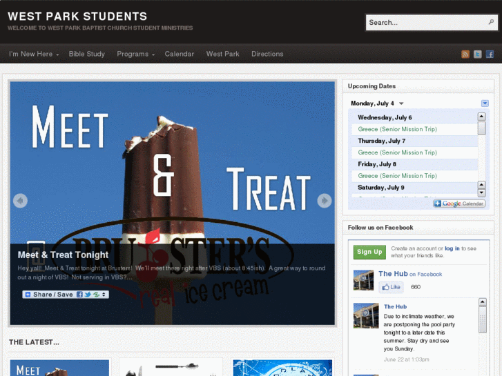Add to Google Calendar button
Viewport: 502px width, 376px height.
(x=459, y=204)
